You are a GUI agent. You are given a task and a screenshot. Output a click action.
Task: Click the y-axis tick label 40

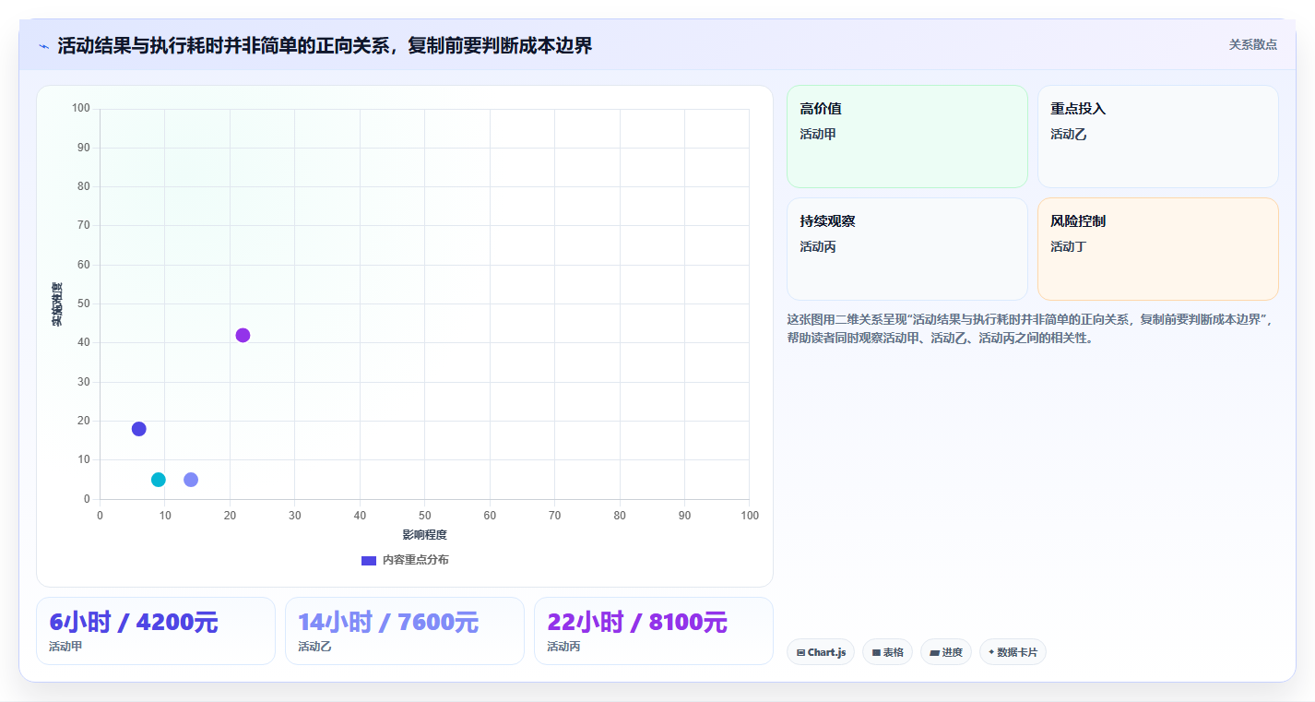[84, 343]
